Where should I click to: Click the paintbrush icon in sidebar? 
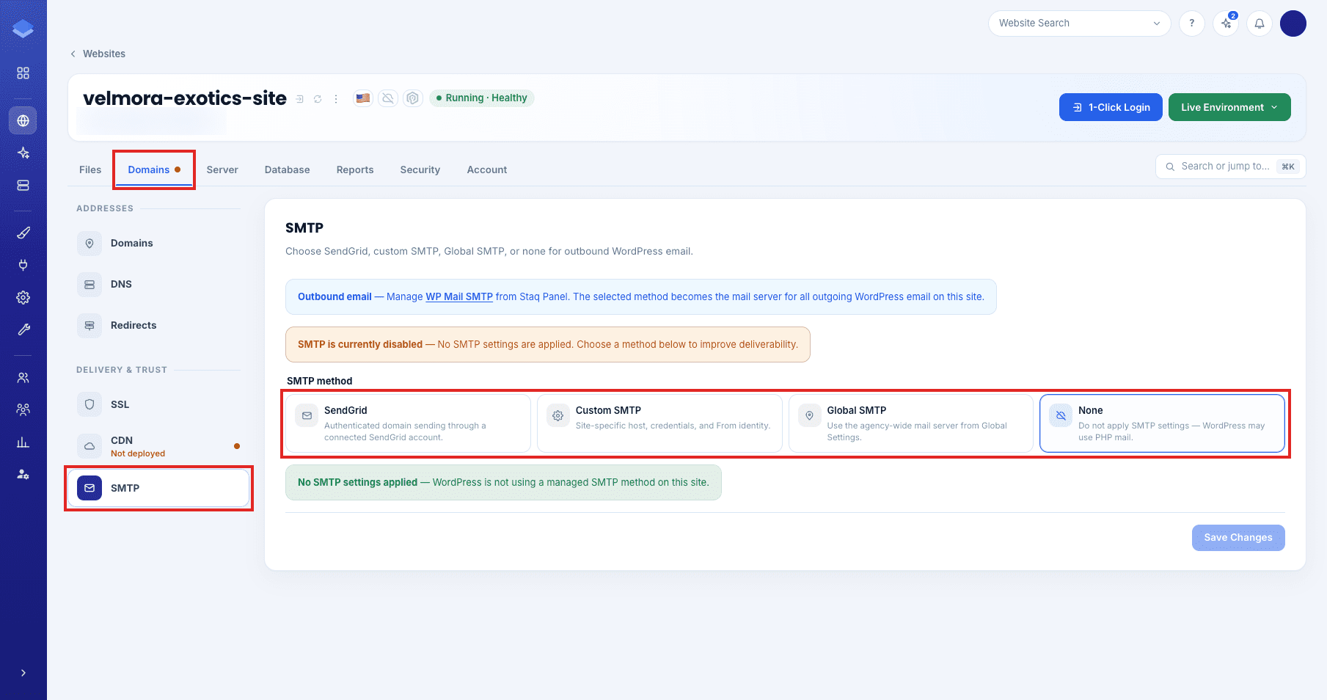pos(23,233)
